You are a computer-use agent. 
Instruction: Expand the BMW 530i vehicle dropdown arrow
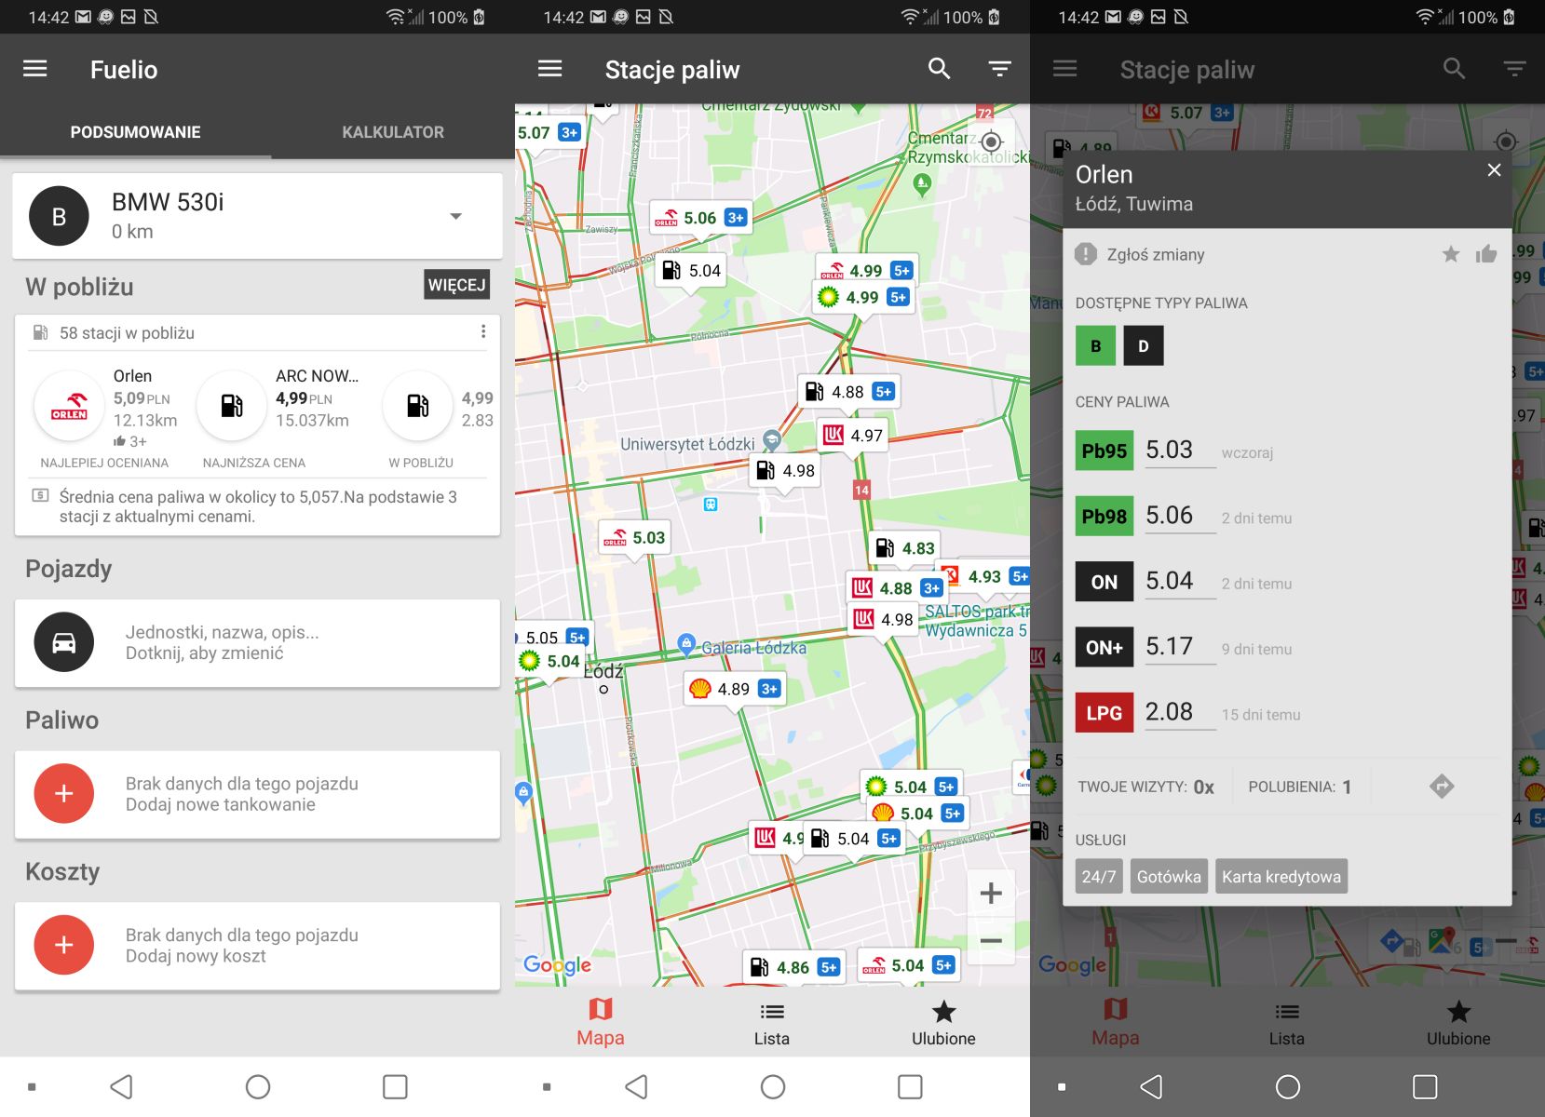(x=455, y=216)
